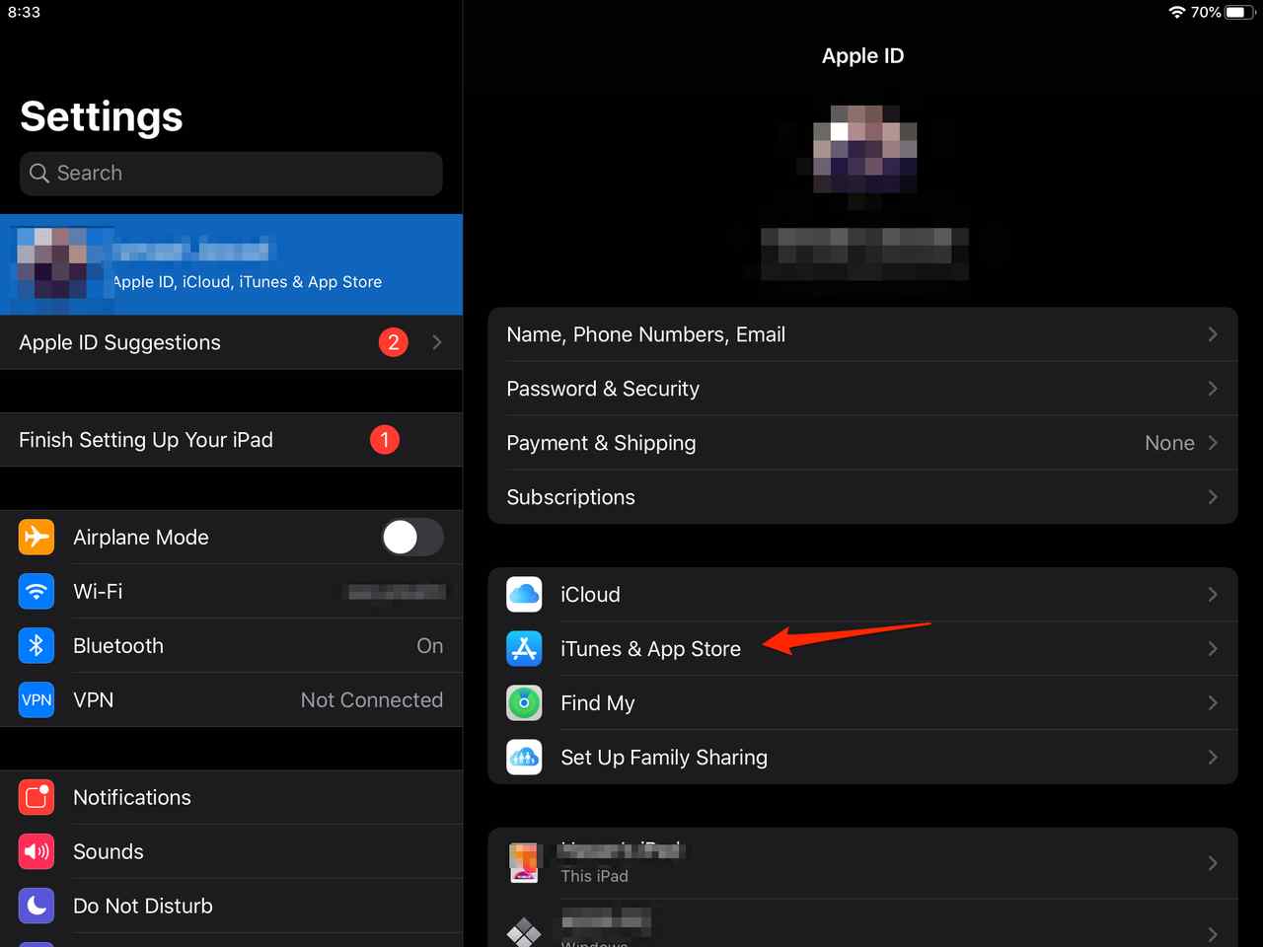Tap the Settings heading
Image resolution: width=1263 pixels, height=947 pixels.
pos(102,116)
